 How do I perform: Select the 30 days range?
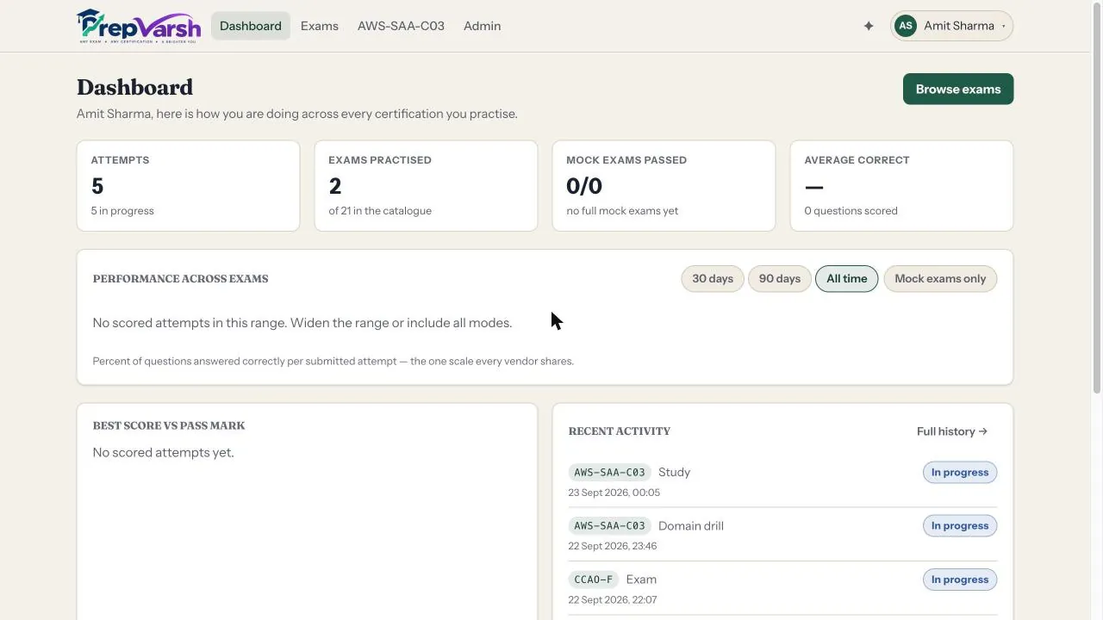click(713, 278)
